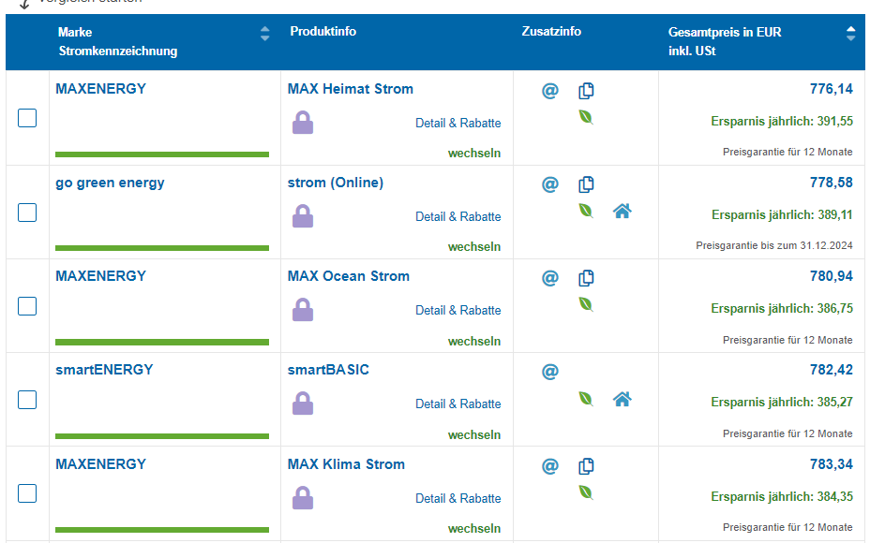Viewport: 870px width, 543px height.
Task: Open Detail & Rabatte for MAX Klima Strom
Action: pyautogui.click(x=457, y=499)
